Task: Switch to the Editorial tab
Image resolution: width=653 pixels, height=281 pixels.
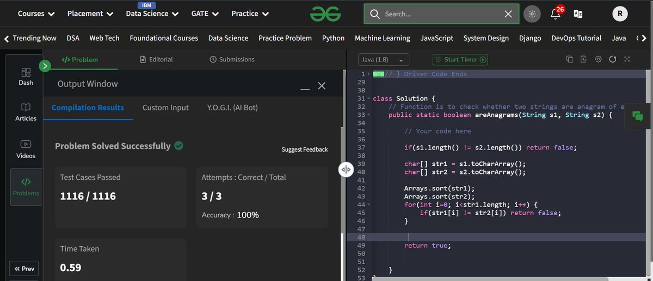Action: click(156, 59)
